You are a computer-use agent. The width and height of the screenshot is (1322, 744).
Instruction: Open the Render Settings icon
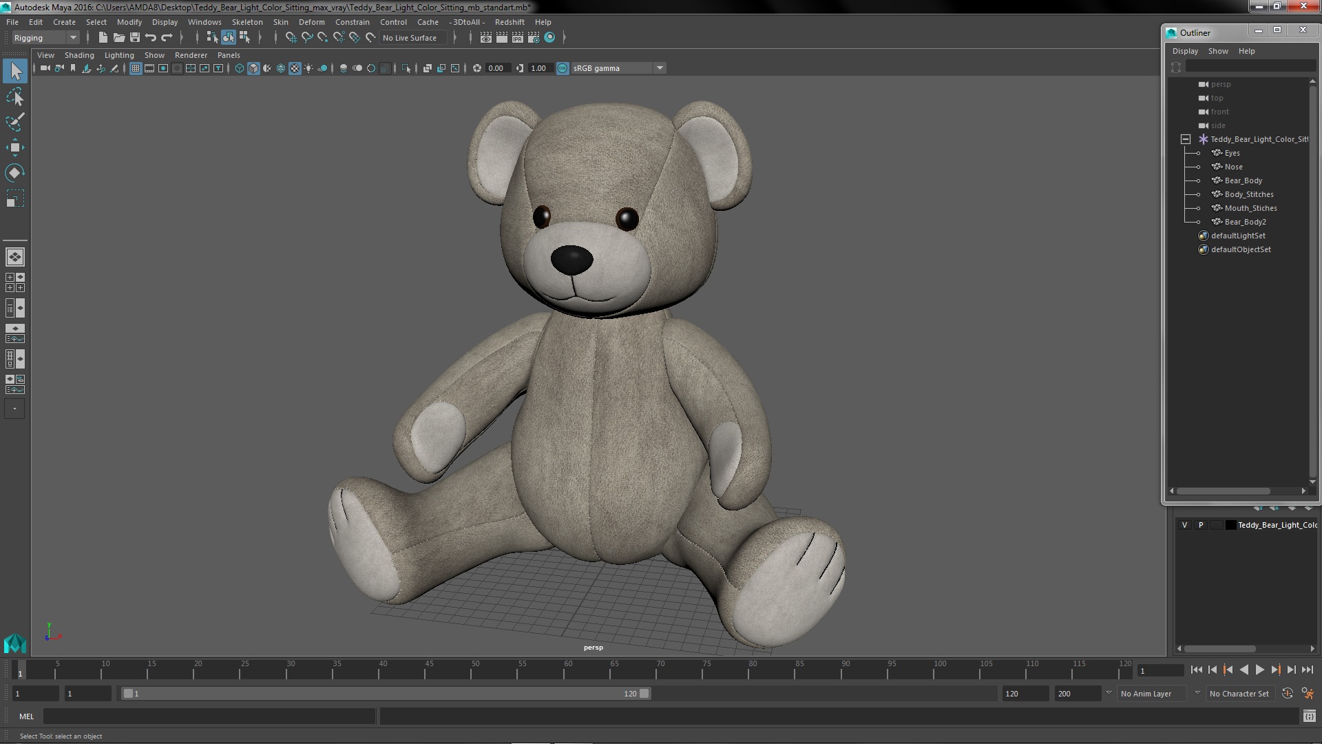tap(534, 38)
